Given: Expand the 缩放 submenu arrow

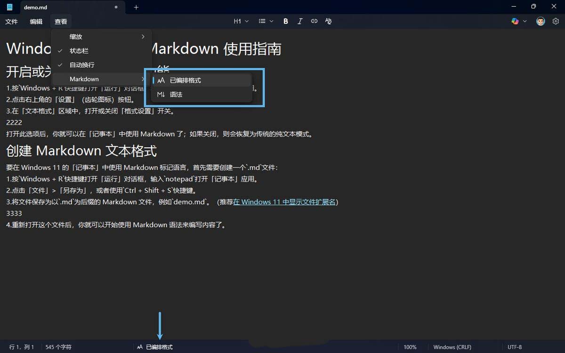Looking at the screenshot, I should pos(143,37).
